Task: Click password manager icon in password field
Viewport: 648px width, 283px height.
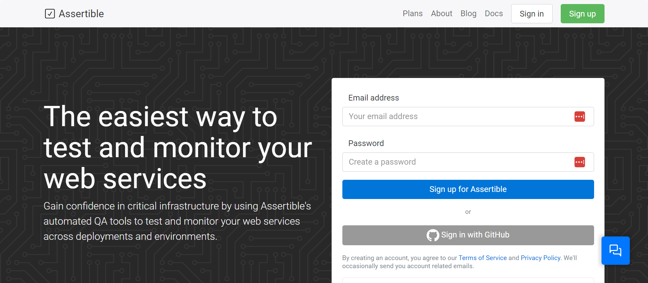Action: pos(580,162)
